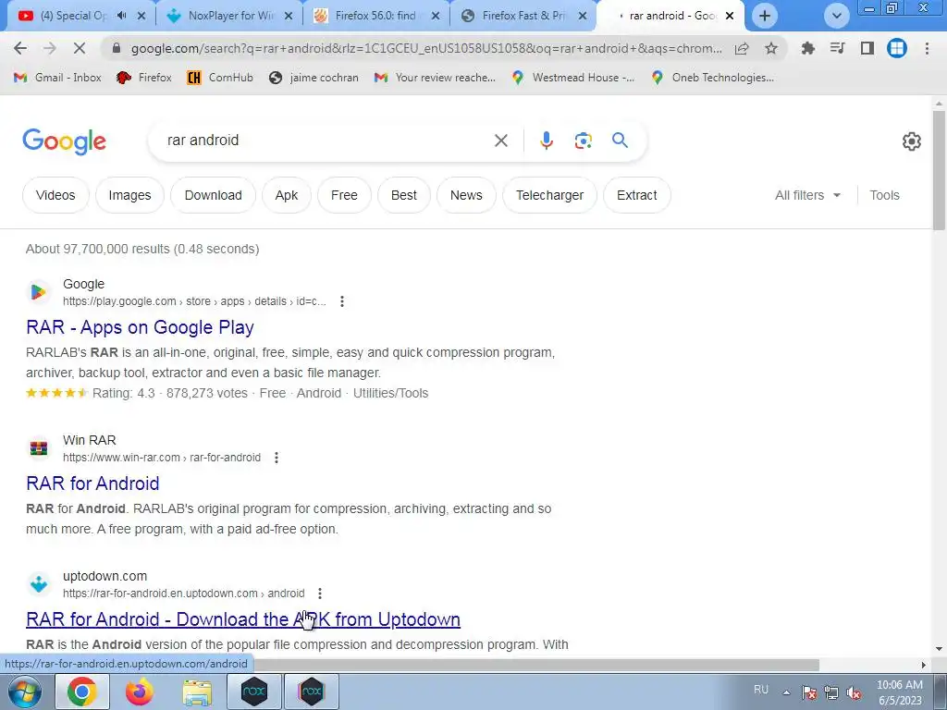
Task: Toggle the browser side panel
Action: 867,48
